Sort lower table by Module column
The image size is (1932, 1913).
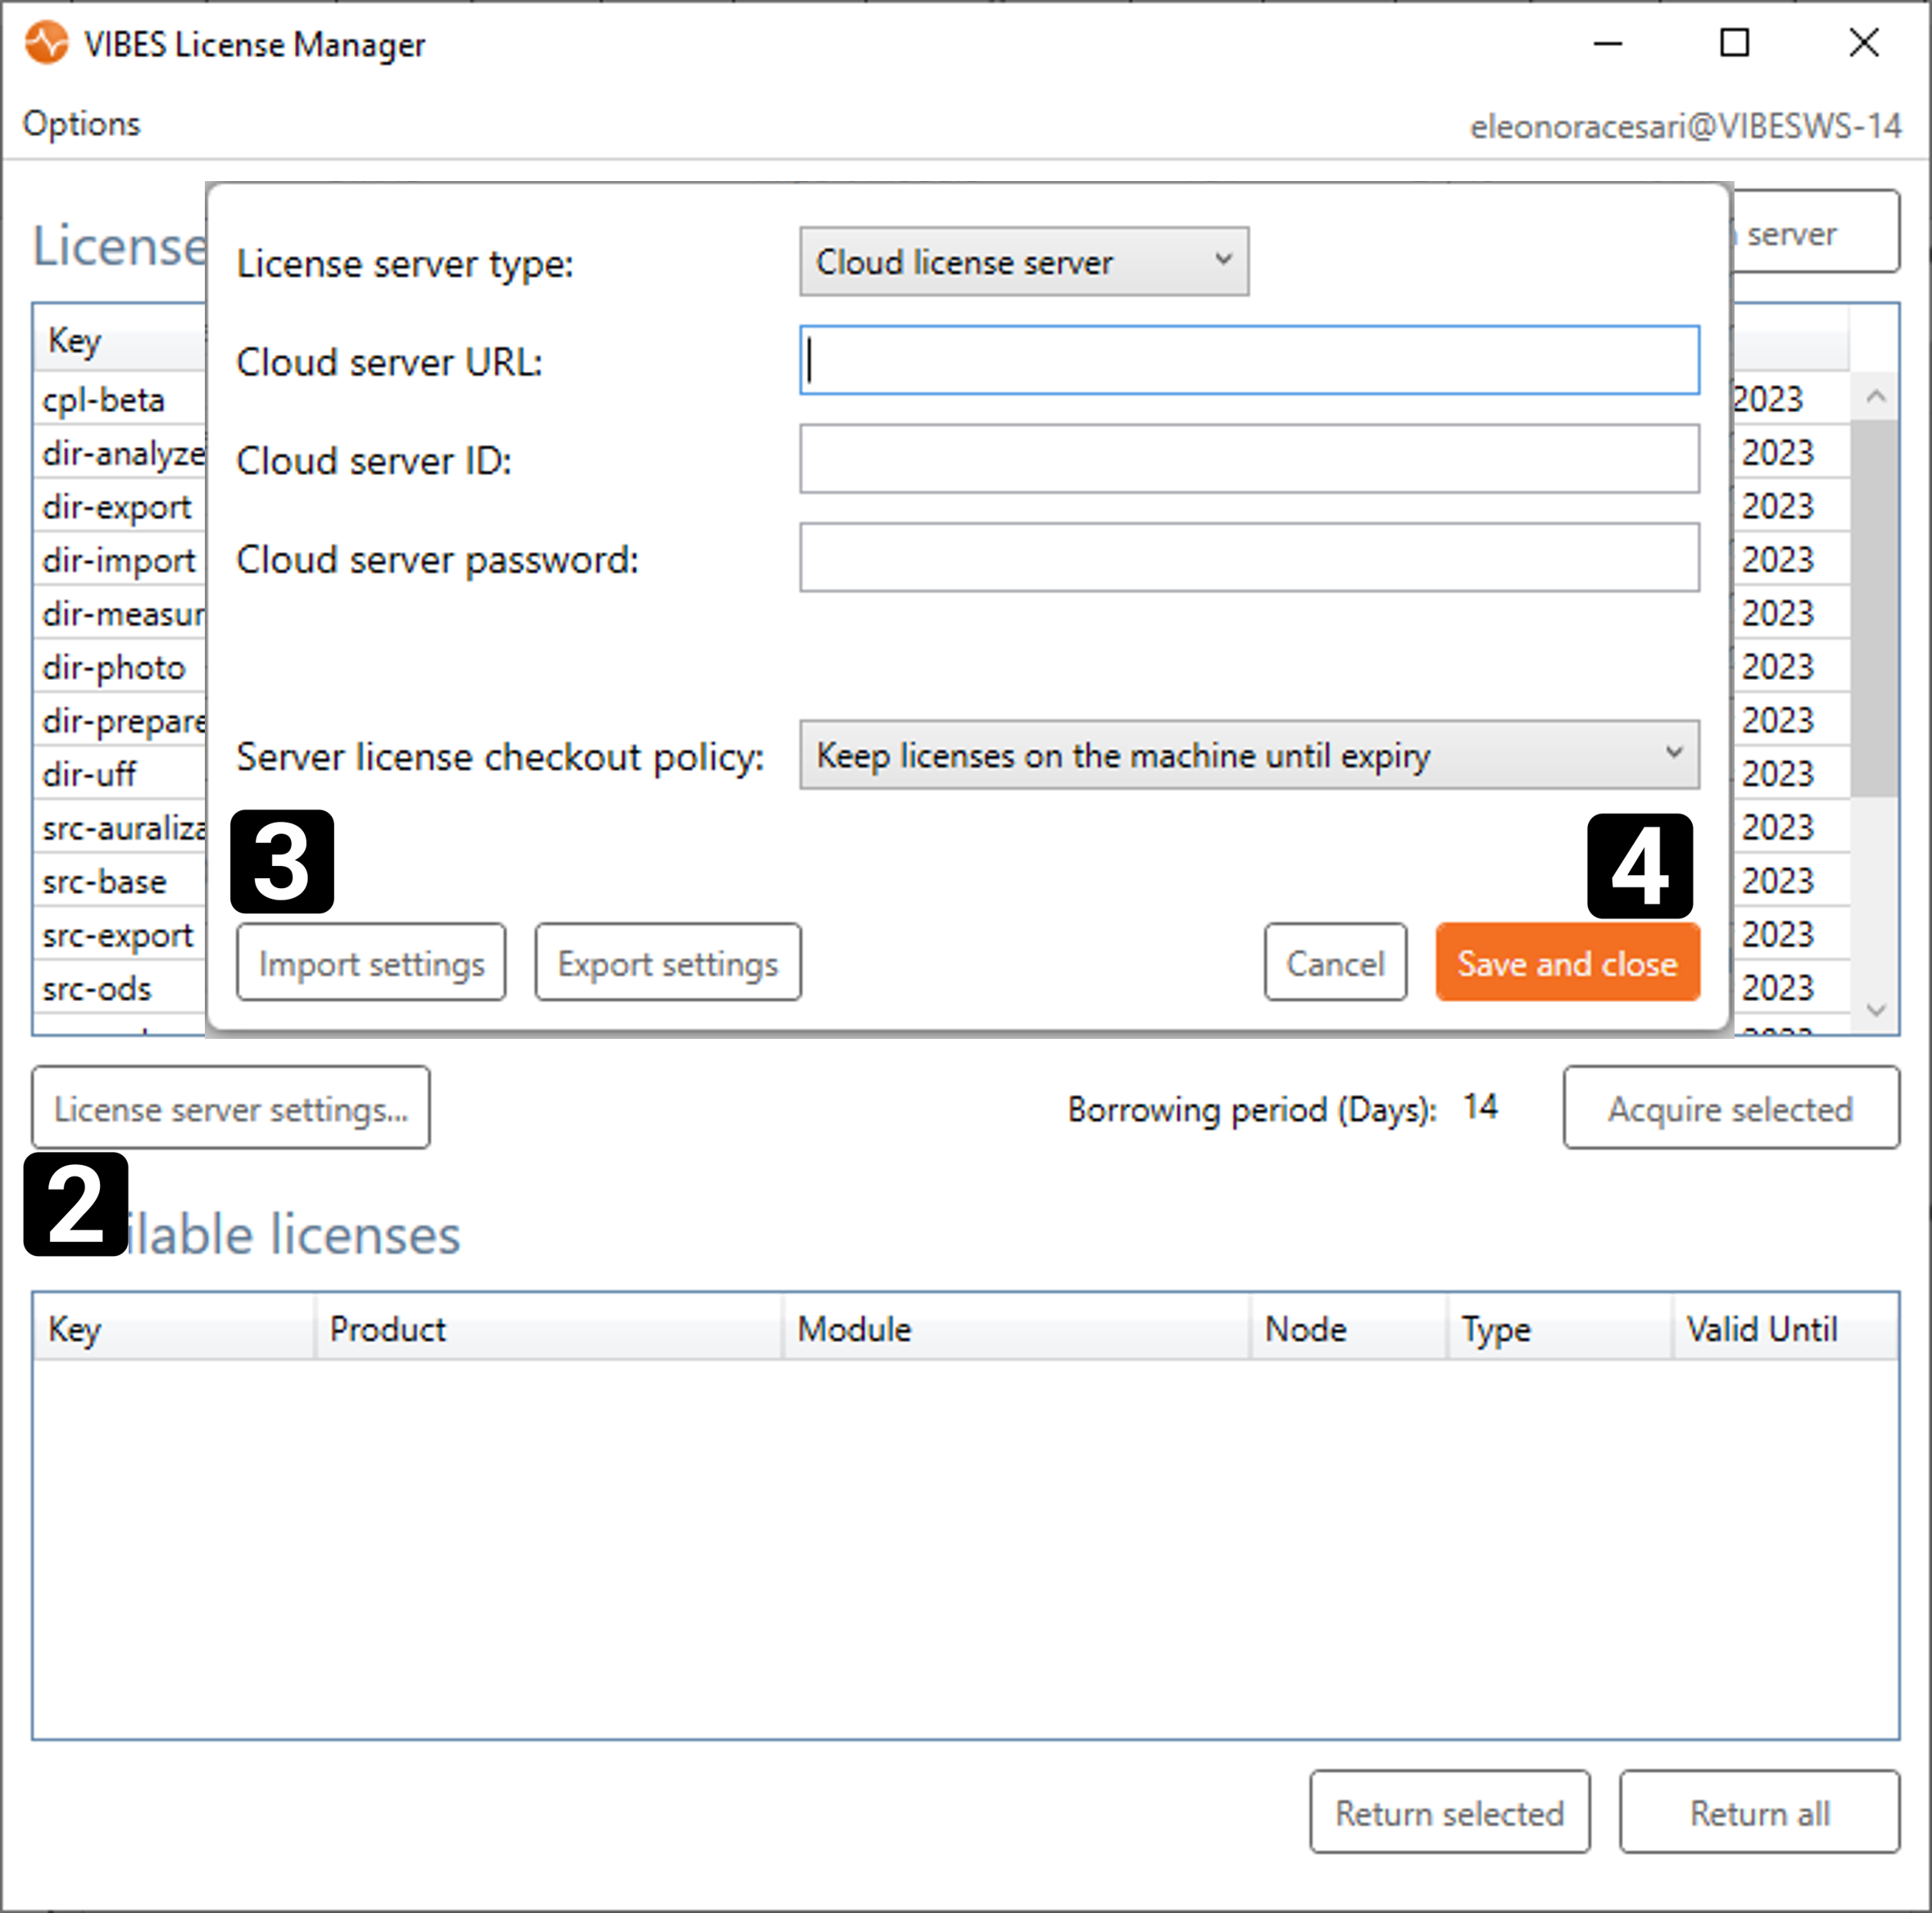[x=1017, y=1329]
